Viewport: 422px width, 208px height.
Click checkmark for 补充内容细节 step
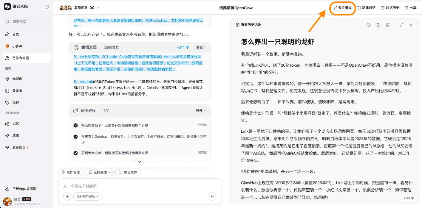pos(76,125)
